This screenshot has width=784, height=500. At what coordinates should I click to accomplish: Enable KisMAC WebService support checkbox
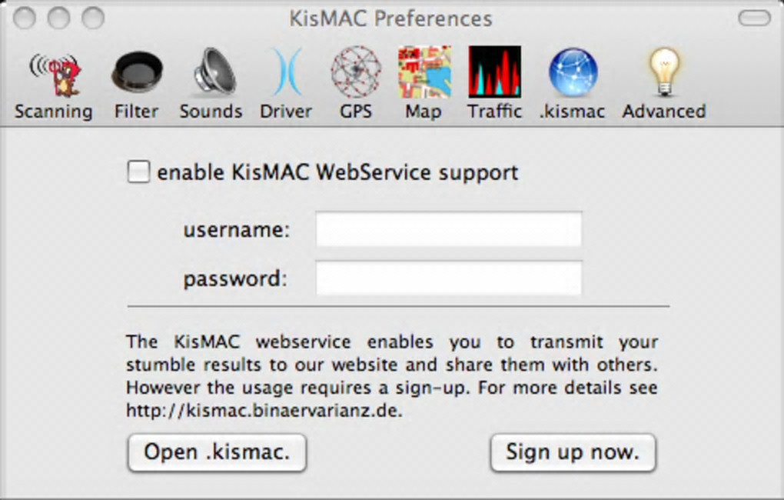(138, 172)
